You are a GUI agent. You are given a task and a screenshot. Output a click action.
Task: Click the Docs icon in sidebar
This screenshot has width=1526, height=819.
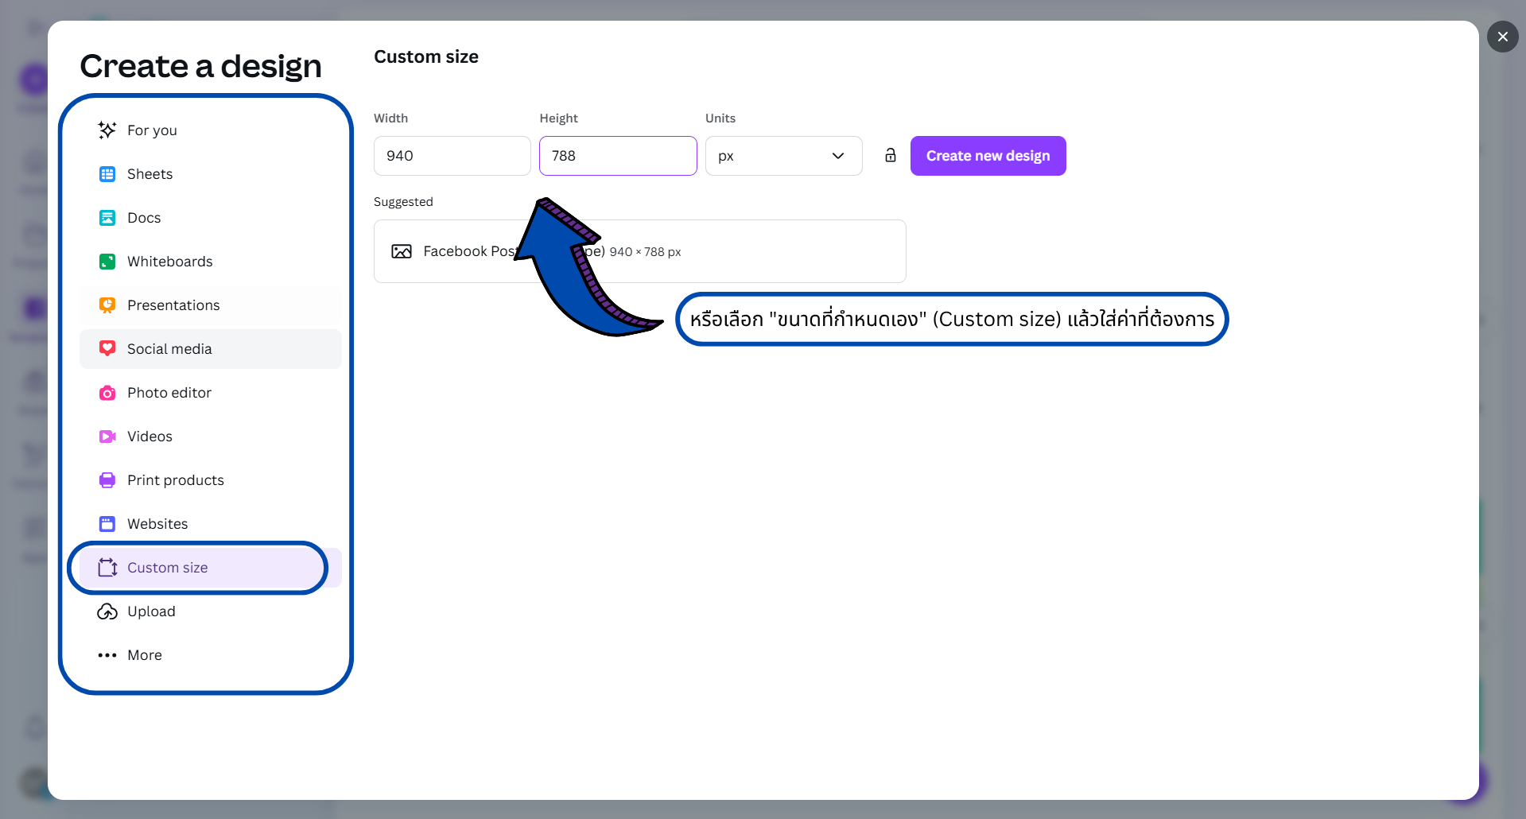click(107, 218)
